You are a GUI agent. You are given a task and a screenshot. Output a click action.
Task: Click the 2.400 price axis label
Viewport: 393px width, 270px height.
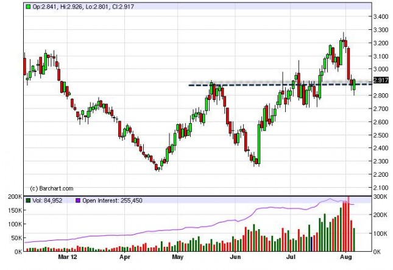pos(381,148)
